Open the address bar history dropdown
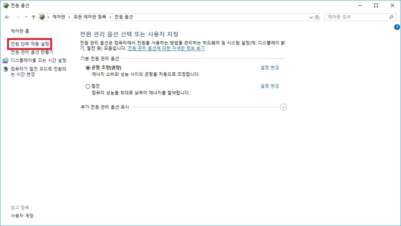 tap(311, 17)
